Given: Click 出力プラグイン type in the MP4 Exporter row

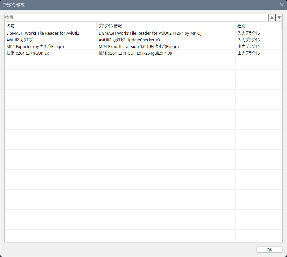Looking at the screenshot, I should (x=249, y=46).
